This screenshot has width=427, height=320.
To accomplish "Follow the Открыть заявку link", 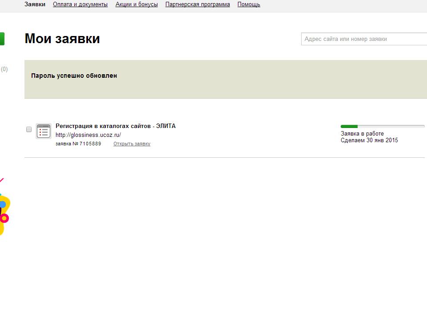I will click(132, 144).
